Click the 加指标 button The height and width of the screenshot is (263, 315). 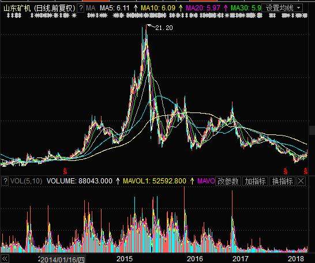point(255,181)
